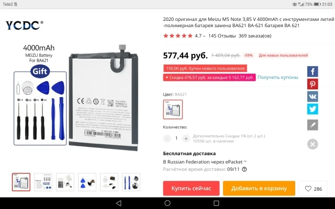Select the BA621 color option swatch

(x=173, y=109)
